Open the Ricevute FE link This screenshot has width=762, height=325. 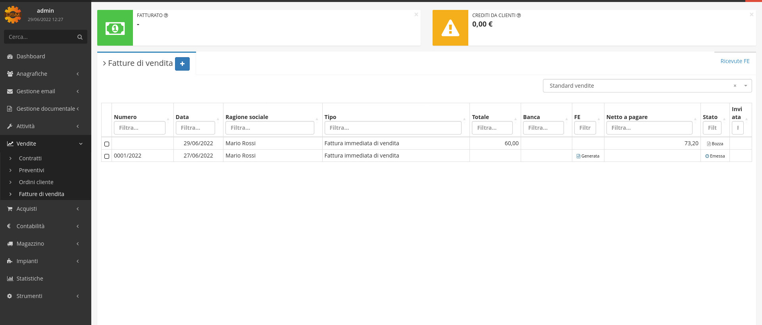click(x=735, y=61)
